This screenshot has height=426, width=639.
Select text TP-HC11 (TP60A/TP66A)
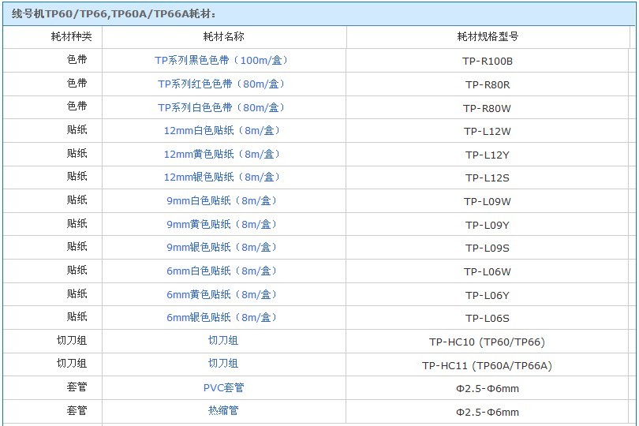point(487,366)
